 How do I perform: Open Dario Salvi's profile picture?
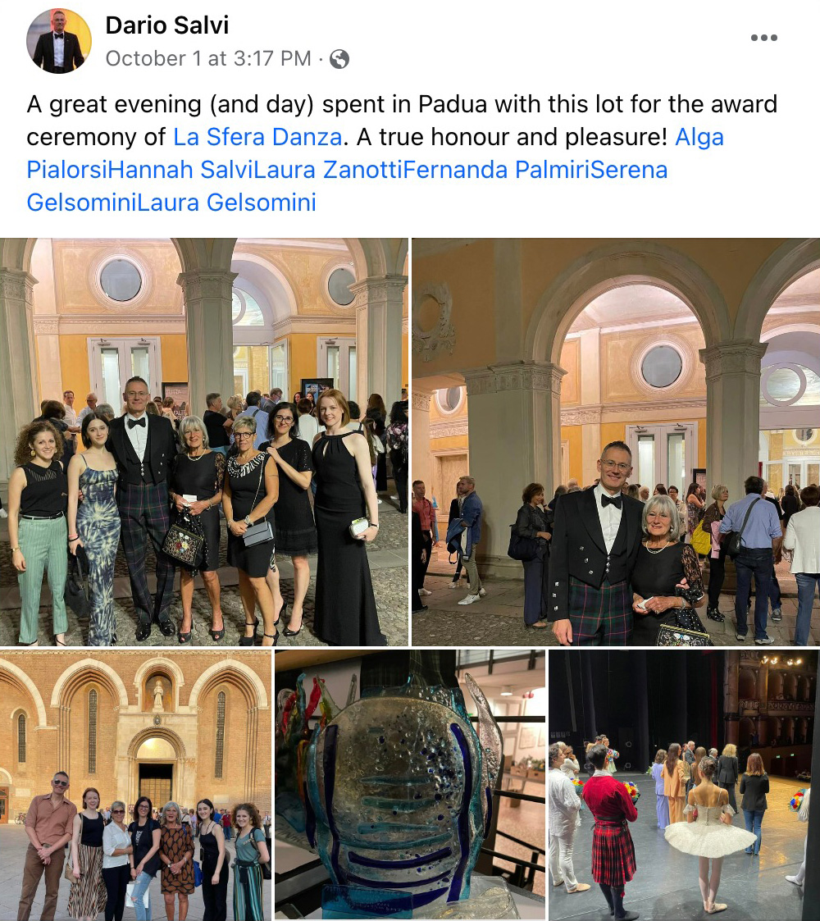tap(59, 41)
